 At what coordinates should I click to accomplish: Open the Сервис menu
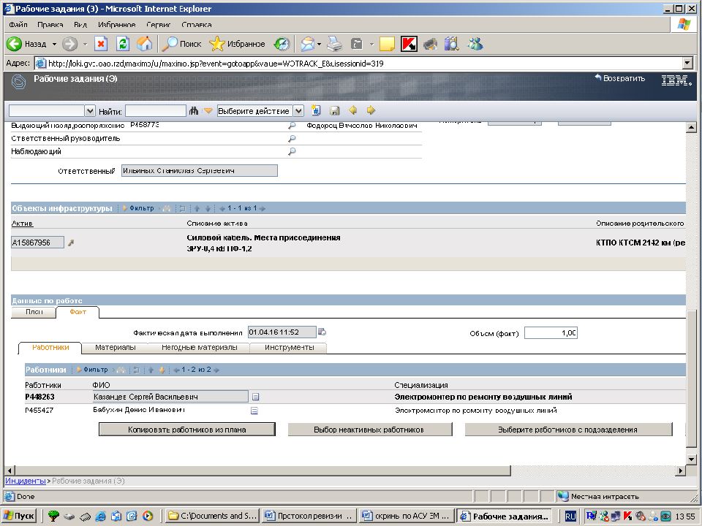(x=158, y=25)
